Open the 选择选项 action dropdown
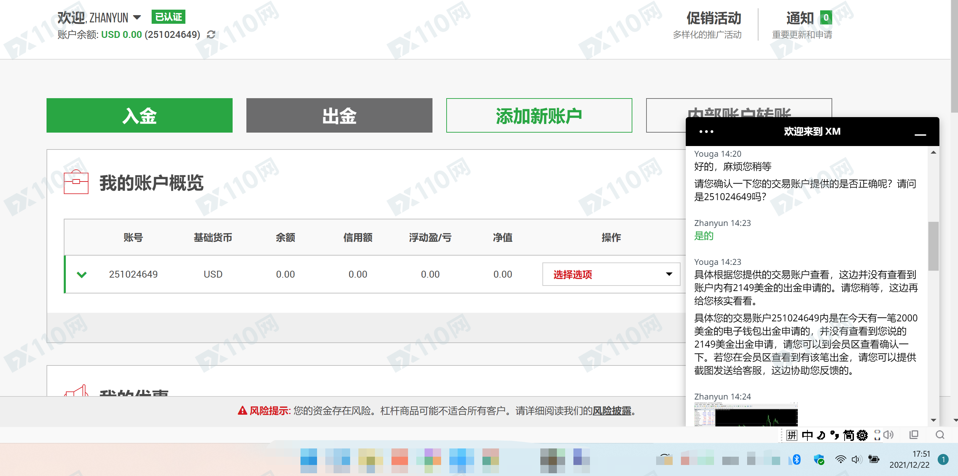The image size is (958, 476). [x=611, y=274]
